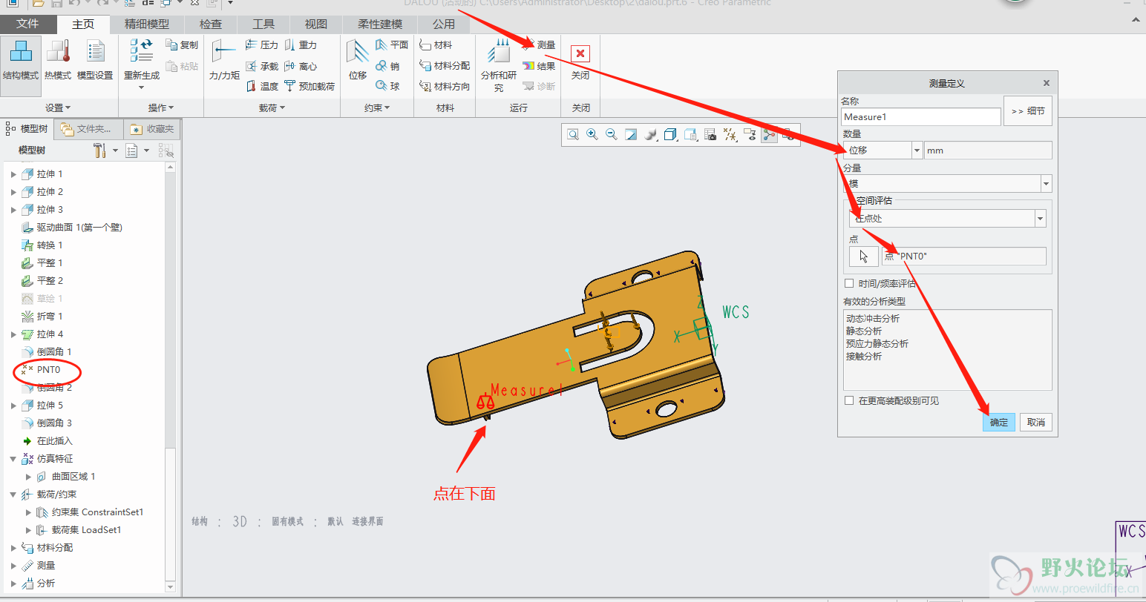Add a 承载 (Bearing) load
The height and width of the screenshot is (602, 1146).
261,66
